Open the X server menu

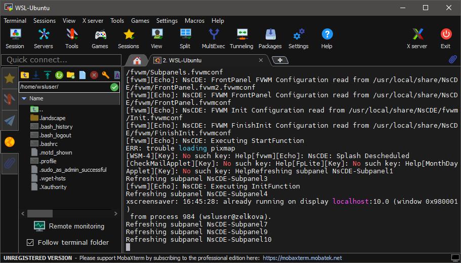click(93, 21)
